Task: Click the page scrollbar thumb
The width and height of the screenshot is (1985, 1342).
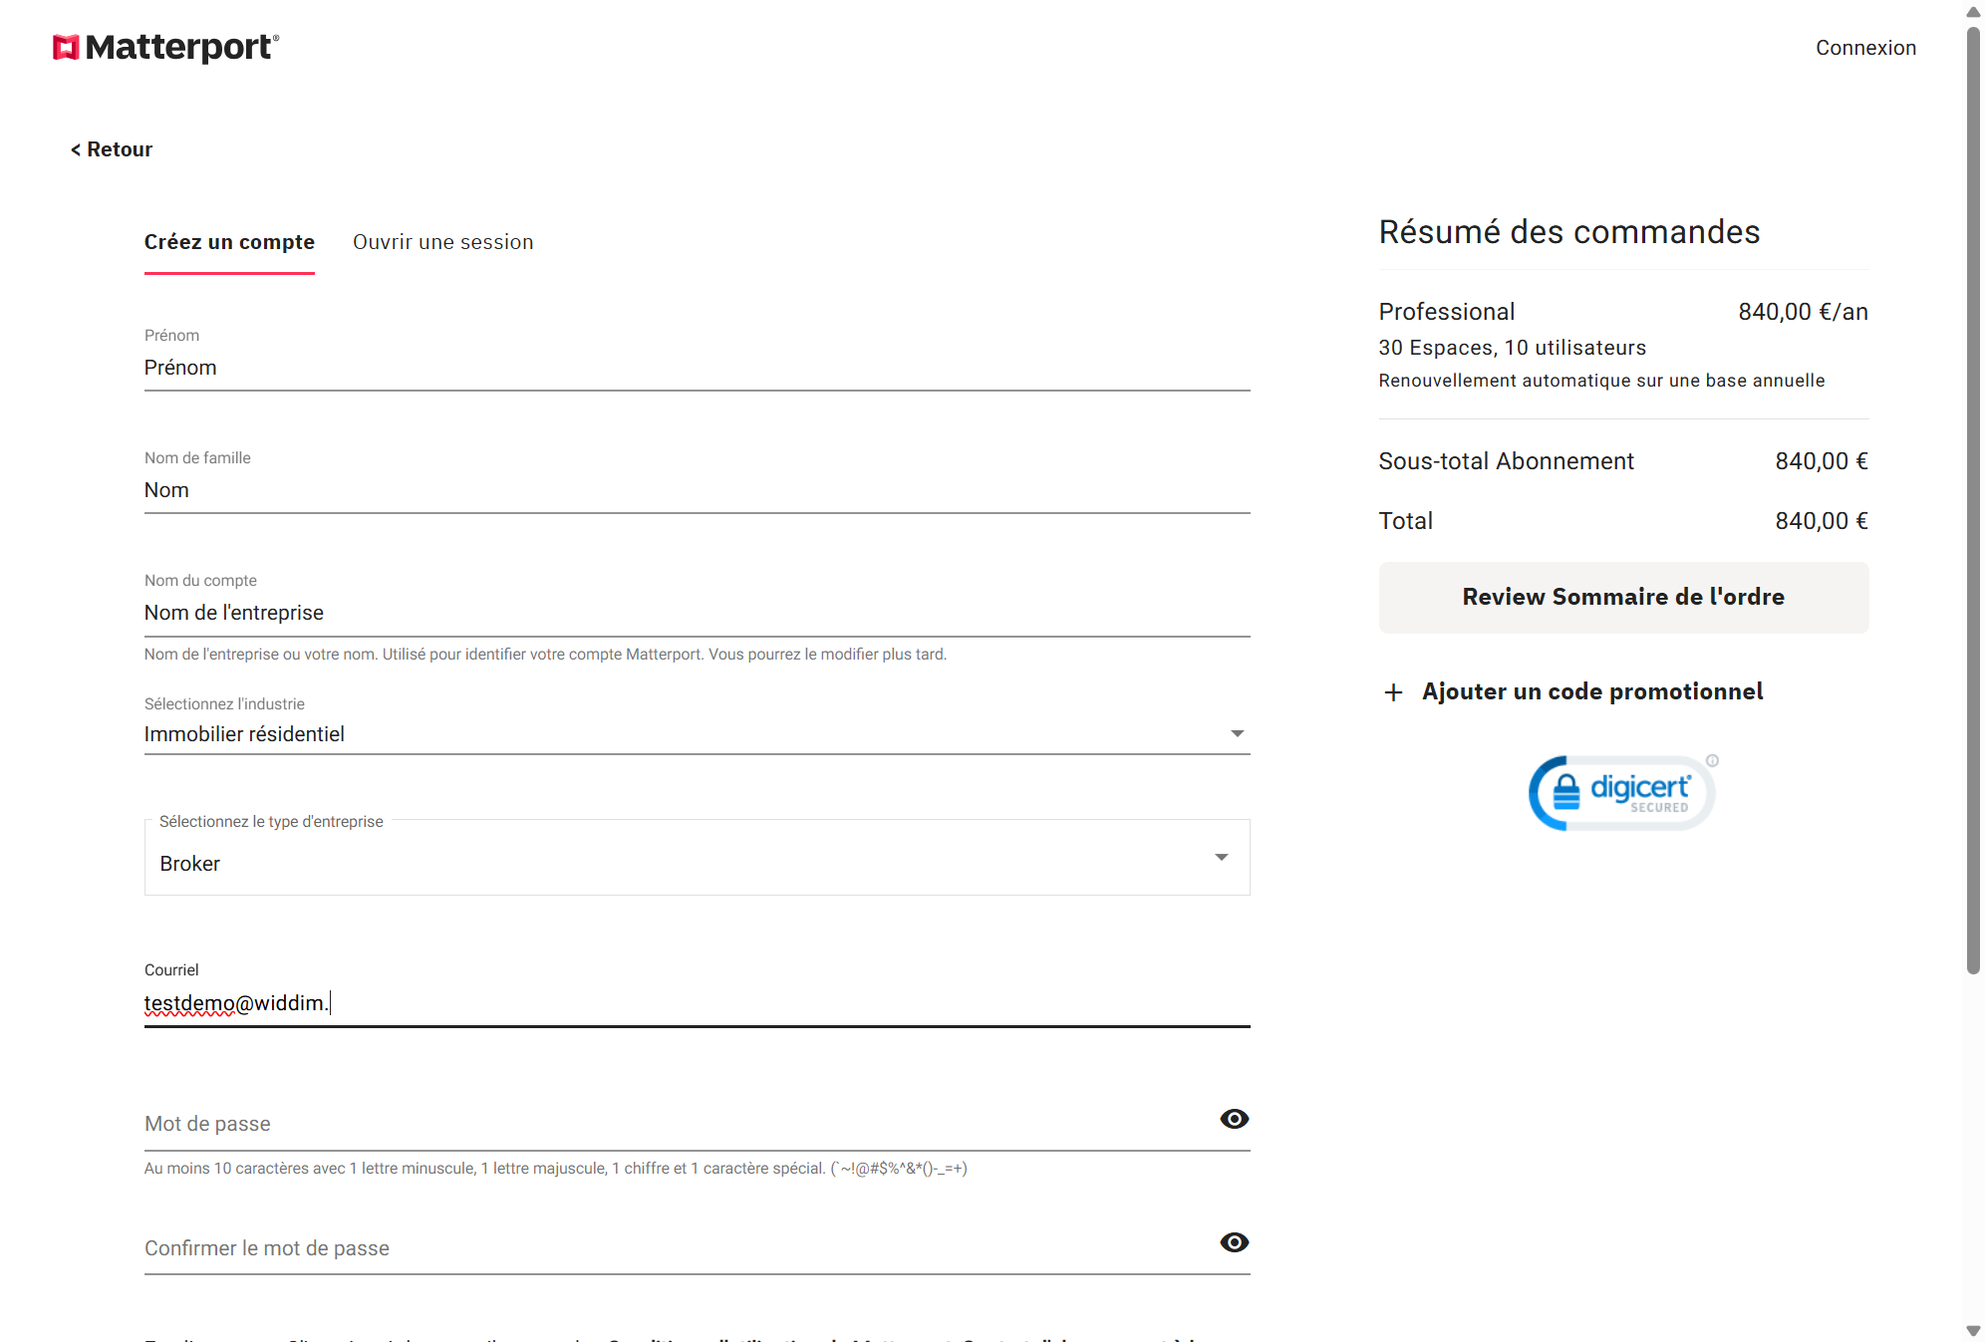Action: tap(1973, 498)
